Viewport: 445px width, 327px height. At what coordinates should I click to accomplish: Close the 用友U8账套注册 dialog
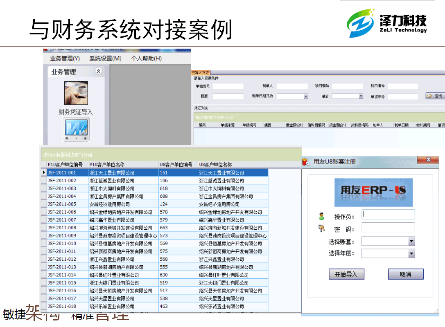click(428, 160)
